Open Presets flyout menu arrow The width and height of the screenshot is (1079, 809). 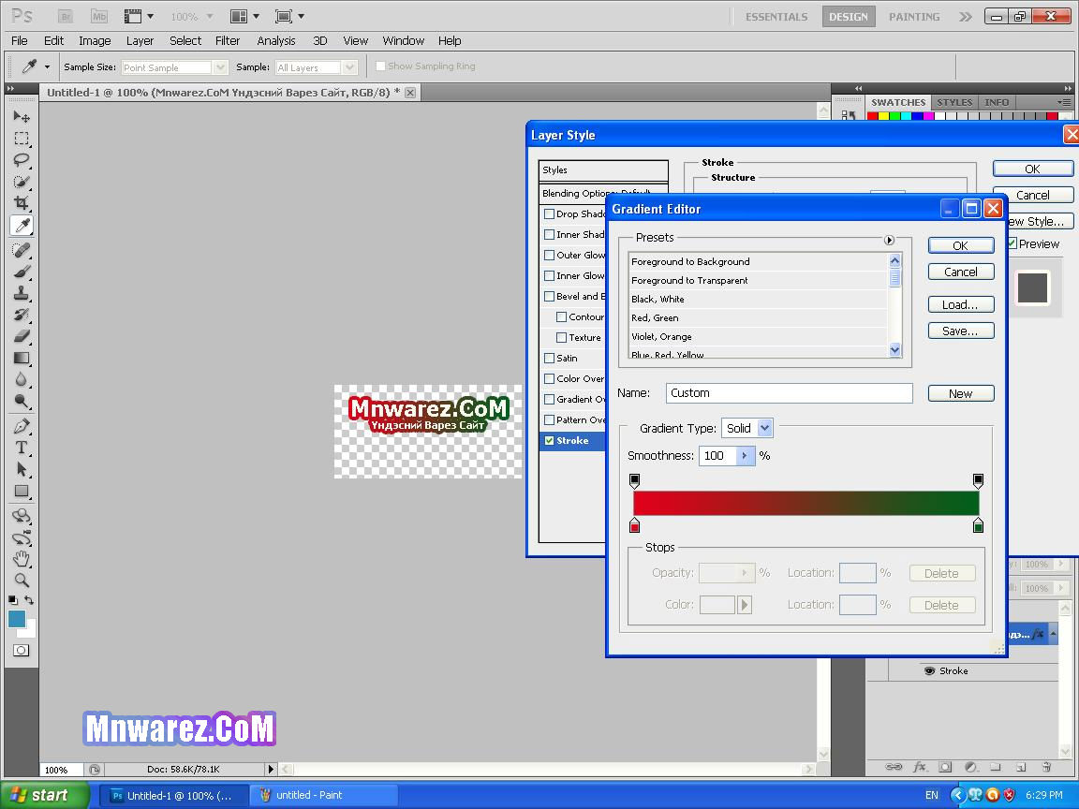coord(889,240)
